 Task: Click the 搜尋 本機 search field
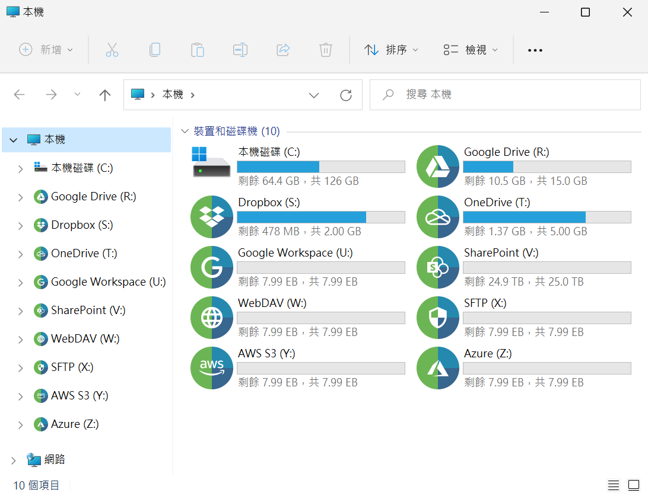505,95
